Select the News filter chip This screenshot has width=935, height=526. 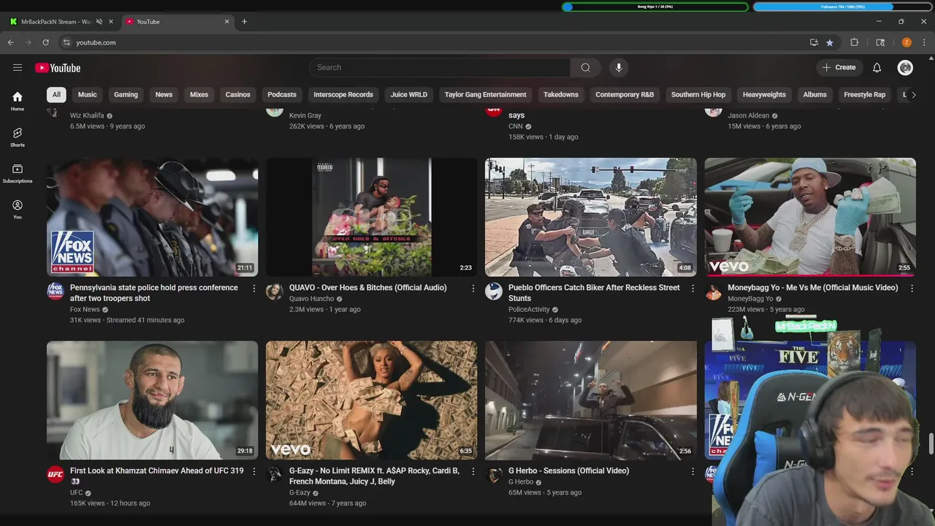point(164,94)
